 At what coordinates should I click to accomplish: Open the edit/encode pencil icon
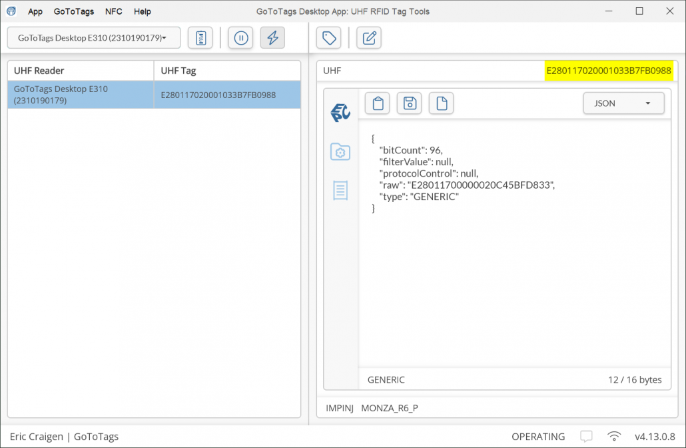[368, 38]
